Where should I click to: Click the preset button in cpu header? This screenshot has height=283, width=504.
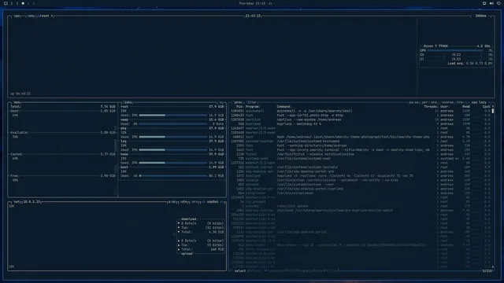[x=46, y=16]
